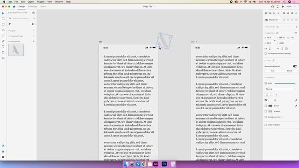Align selection to left edge
This screenshot has height=168, width=299.
[284, 14]
